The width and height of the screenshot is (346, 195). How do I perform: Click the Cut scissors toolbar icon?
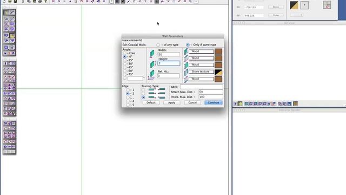point(23,1)
